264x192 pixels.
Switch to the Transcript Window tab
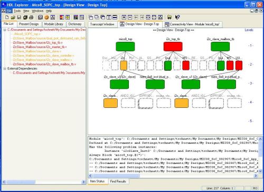click(x=102, y=24)
